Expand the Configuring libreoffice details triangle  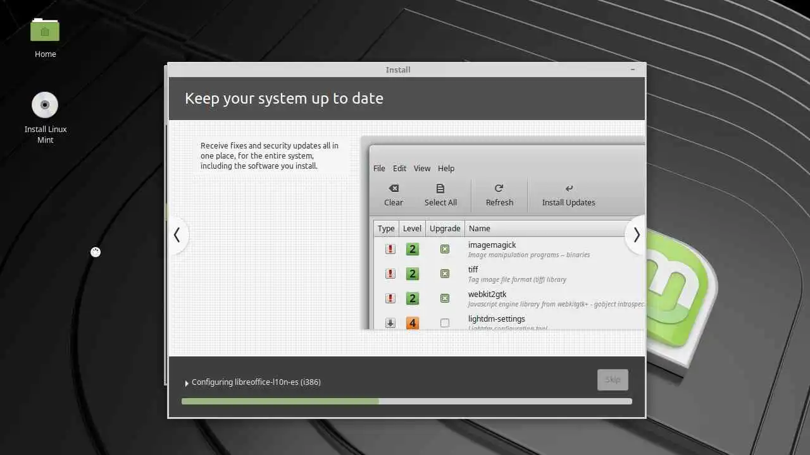187,383
